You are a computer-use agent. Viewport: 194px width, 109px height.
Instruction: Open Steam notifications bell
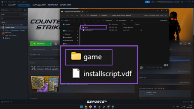click(x=153, y=2)
